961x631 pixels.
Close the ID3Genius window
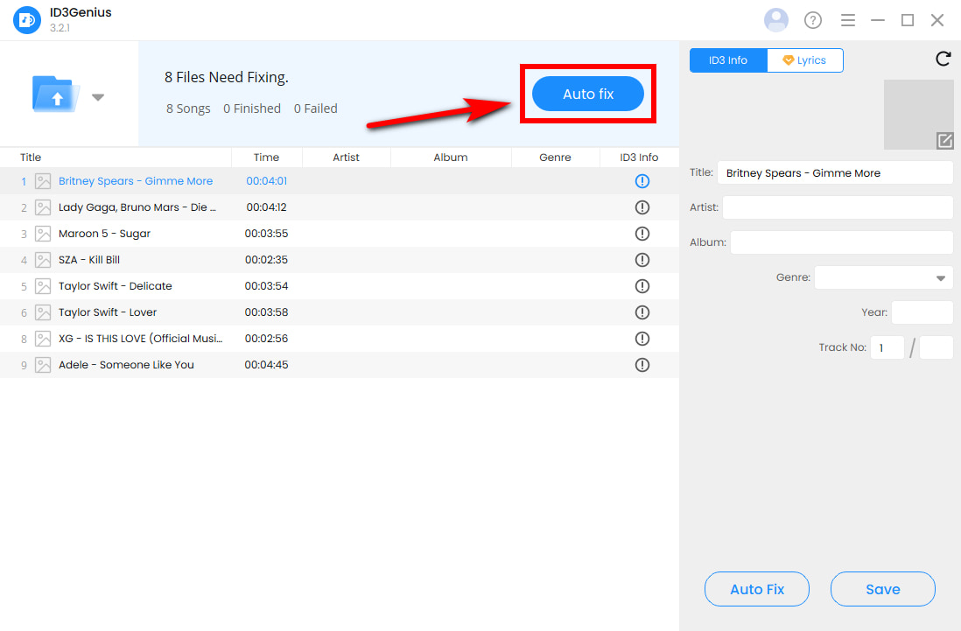click(x=937, y=20)
